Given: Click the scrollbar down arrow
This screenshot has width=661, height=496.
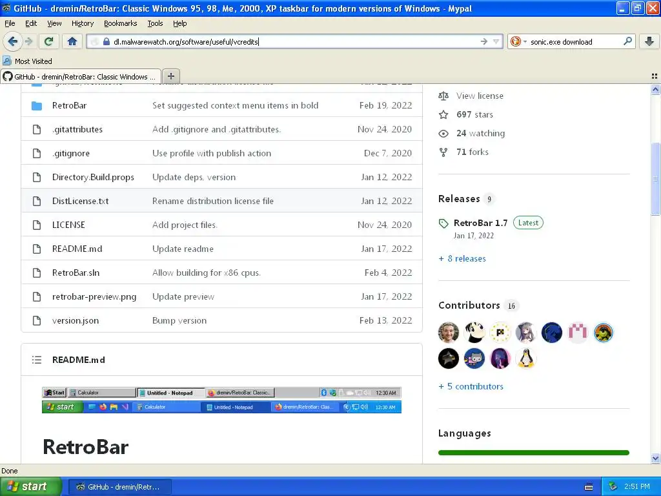Looking at the screenshot, I should [655, 459].
